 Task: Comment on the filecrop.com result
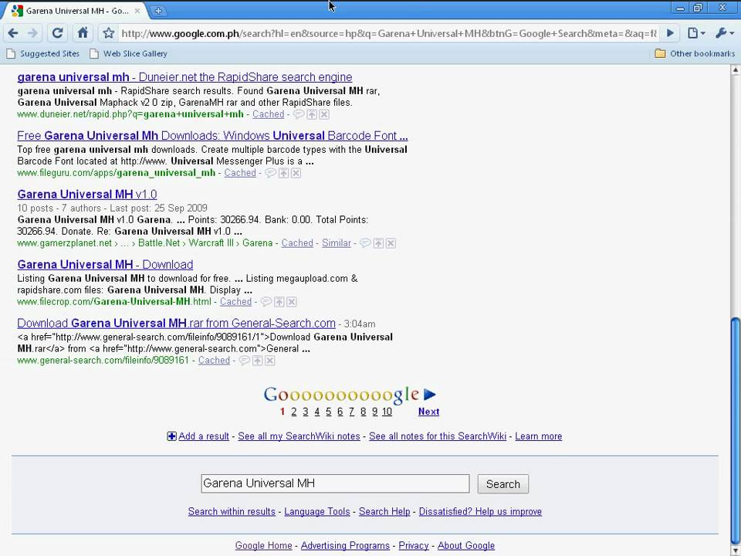(266, 302)
